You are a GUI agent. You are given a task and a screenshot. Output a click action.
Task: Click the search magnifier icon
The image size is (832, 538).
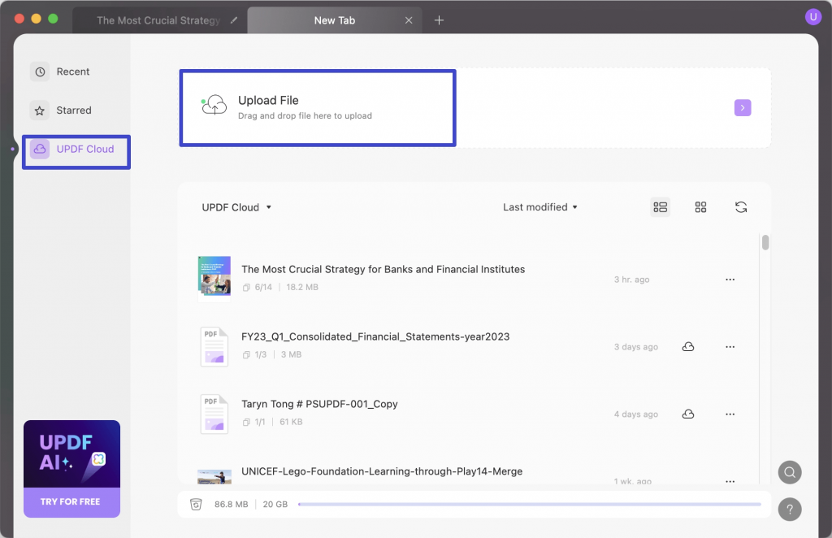[789, 472]
